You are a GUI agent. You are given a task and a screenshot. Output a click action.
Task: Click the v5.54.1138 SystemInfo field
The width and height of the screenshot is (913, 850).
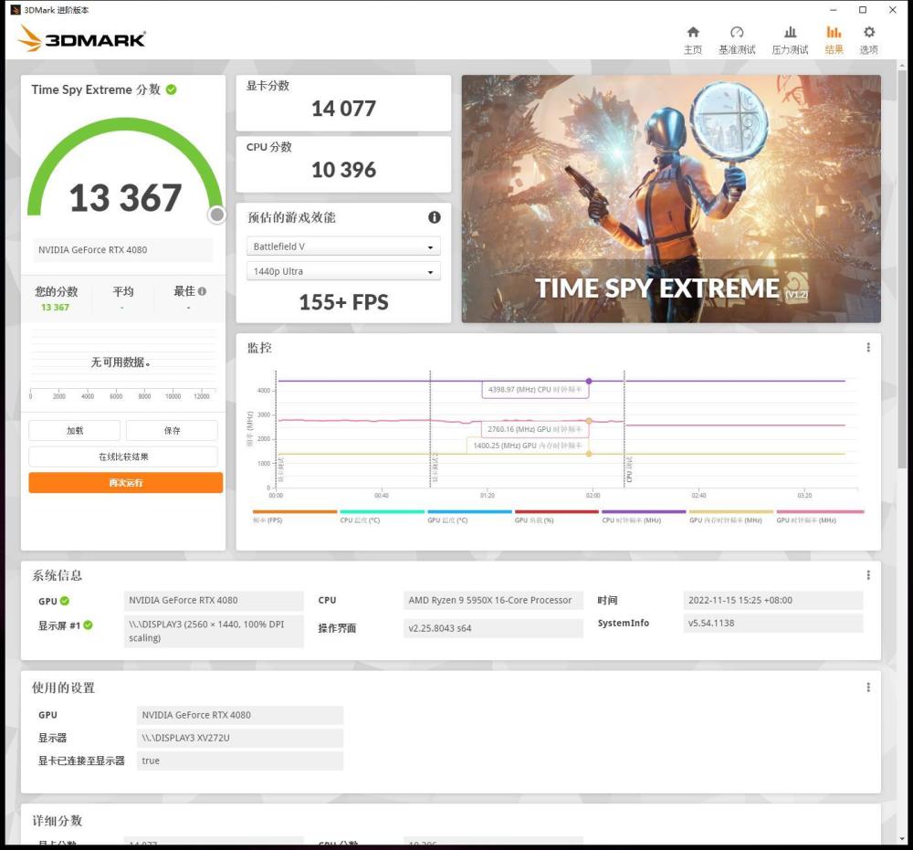coord(772,623)
